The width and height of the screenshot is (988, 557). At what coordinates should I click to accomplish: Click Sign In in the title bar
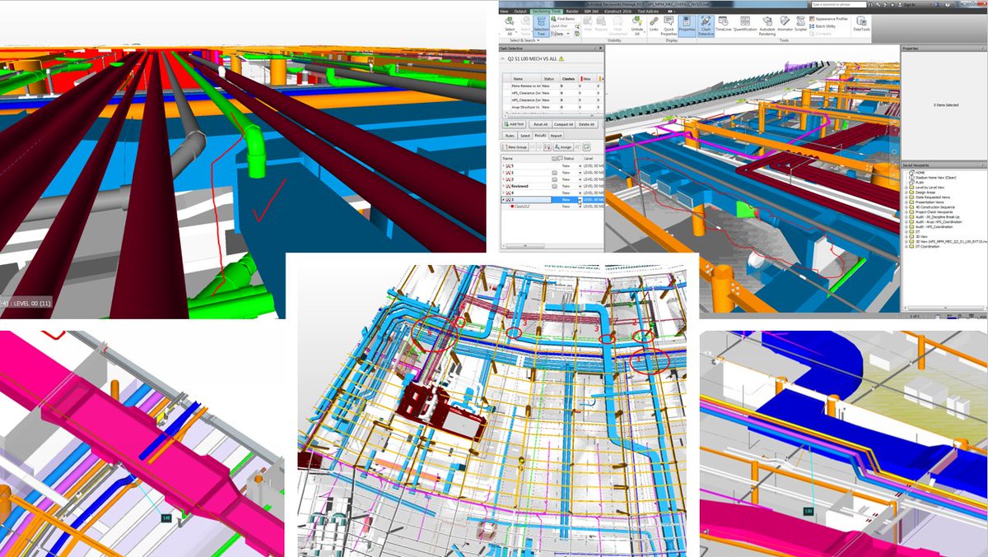coord(909,4)
